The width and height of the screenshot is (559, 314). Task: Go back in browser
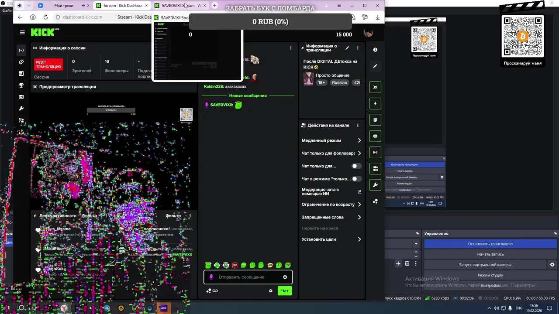click(x=20, y=17)
